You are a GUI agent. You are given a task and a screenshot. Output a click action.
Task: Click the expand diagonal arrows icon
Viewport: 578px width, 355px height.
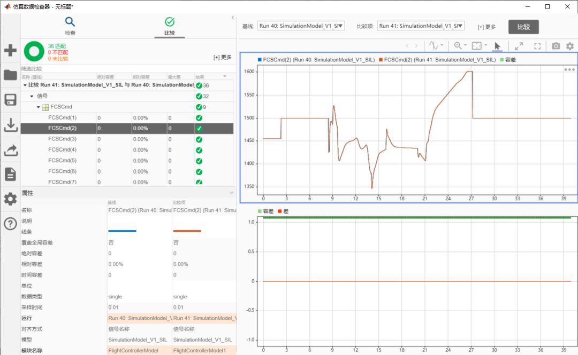[519, 46]
